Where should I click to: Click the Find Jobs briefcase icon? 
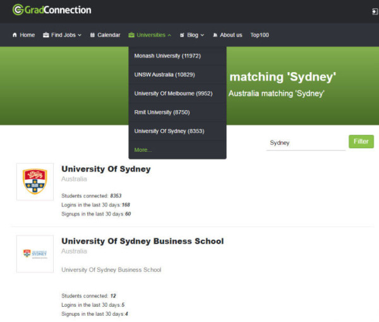pyautogui.click(x=46, y=35)
